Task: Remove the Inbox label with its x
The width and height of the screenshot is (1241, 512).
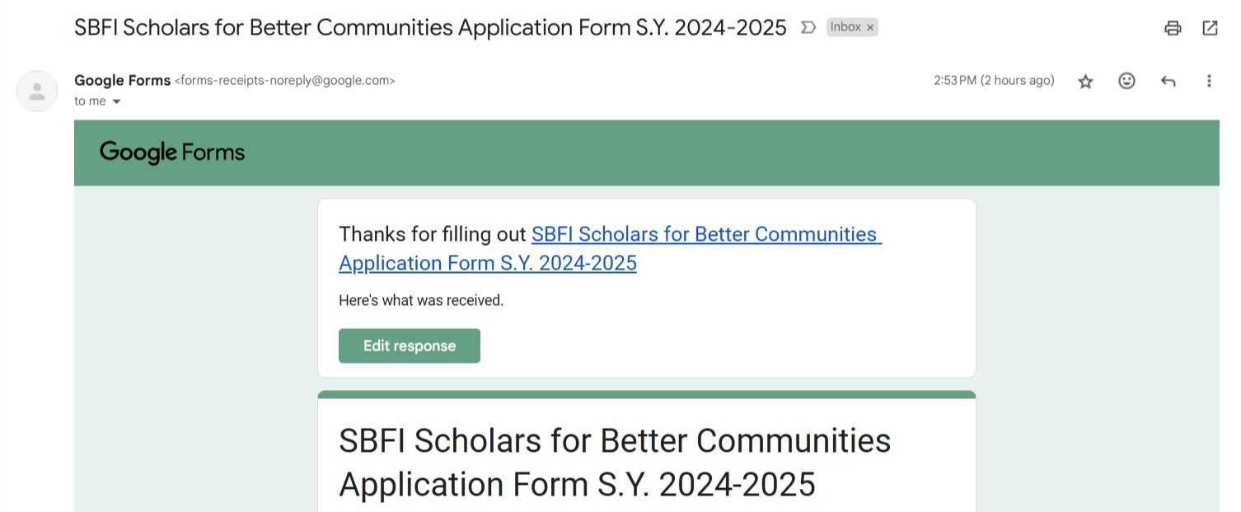Action: click(x=870, y=27)
